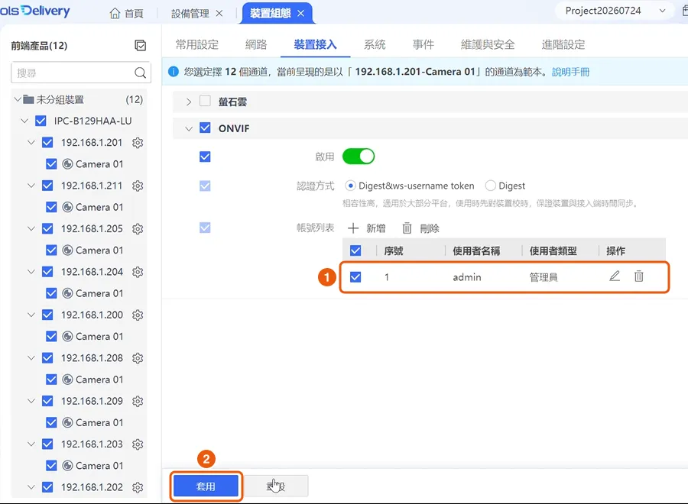Switch to the 系統 tab
This screenshot has width=688, height=504.
coord(375,45)
